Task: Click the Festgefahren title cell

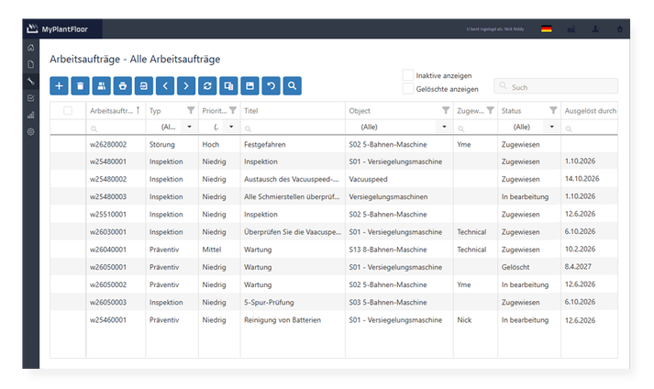Action: [x=265, y=144]
